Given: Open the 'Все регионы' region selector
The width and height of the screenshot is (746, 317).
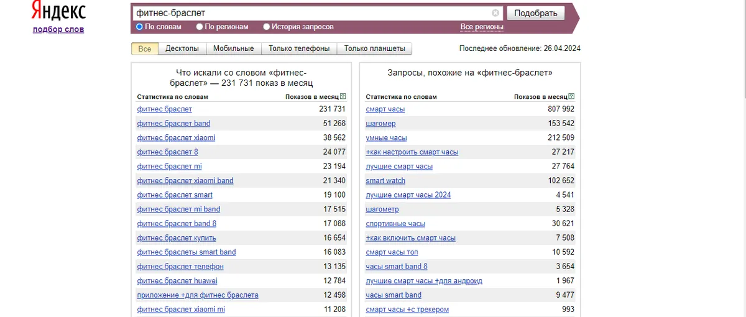Looking at the screenshot, I should coord(482,27).
